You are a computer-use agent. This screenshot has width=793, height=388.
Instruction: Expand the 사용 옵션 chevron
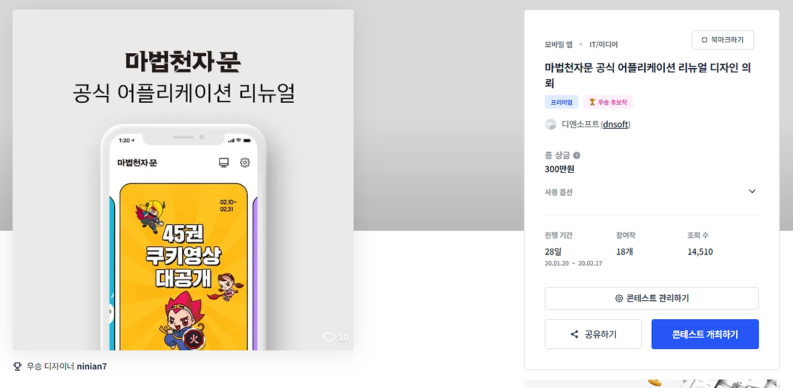[x=752, y=191]
